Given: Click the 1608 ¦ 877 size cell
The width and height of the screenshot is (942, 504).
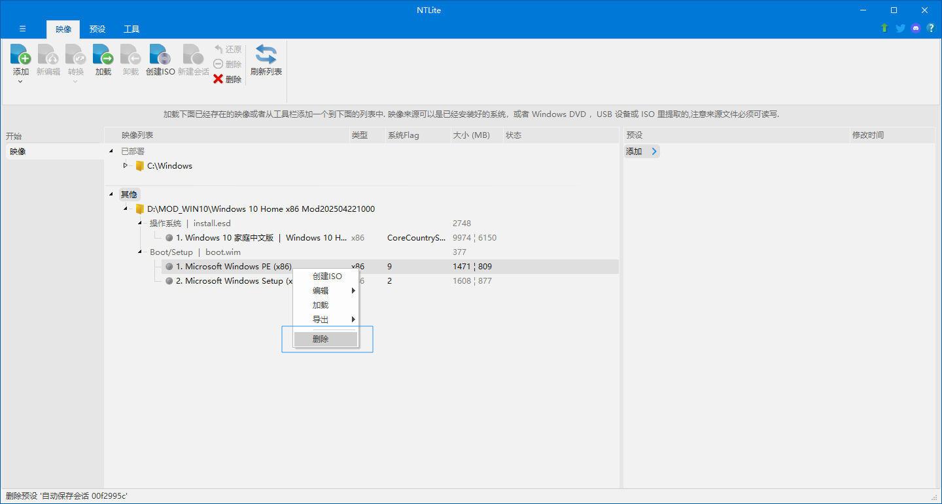Looking at the screenshot, I should pos(472,281).
